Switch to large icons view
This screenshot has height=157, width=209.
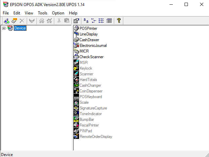point(86,21)
